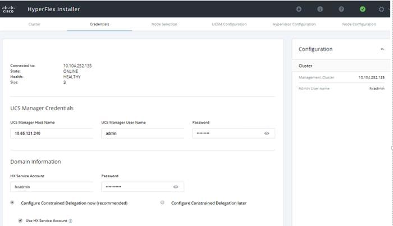Click the Domain Information heading
393x226 pixels.
[35, 162]
